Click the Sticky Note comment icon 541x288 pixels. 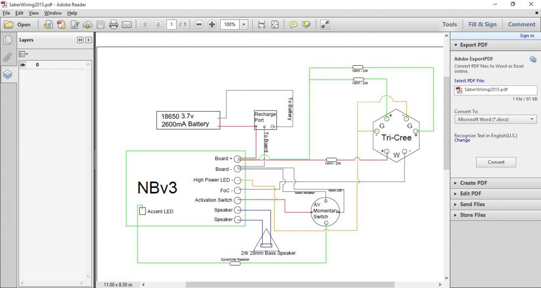tap(293, 25)
